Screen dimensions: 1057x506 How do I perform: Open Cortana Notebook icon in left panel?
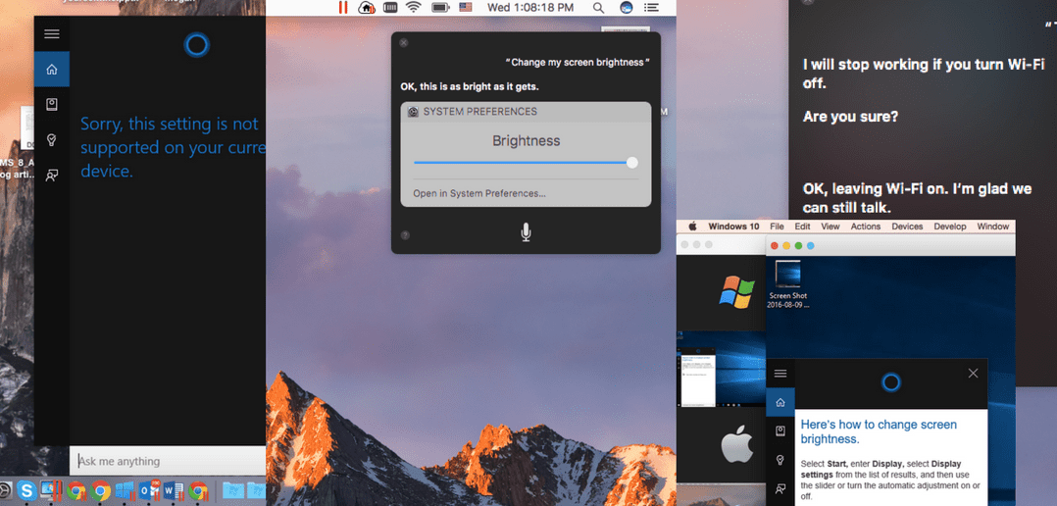pos(51,105)
